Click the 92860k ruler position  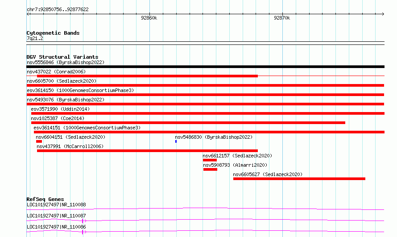(x=149, y=18)
